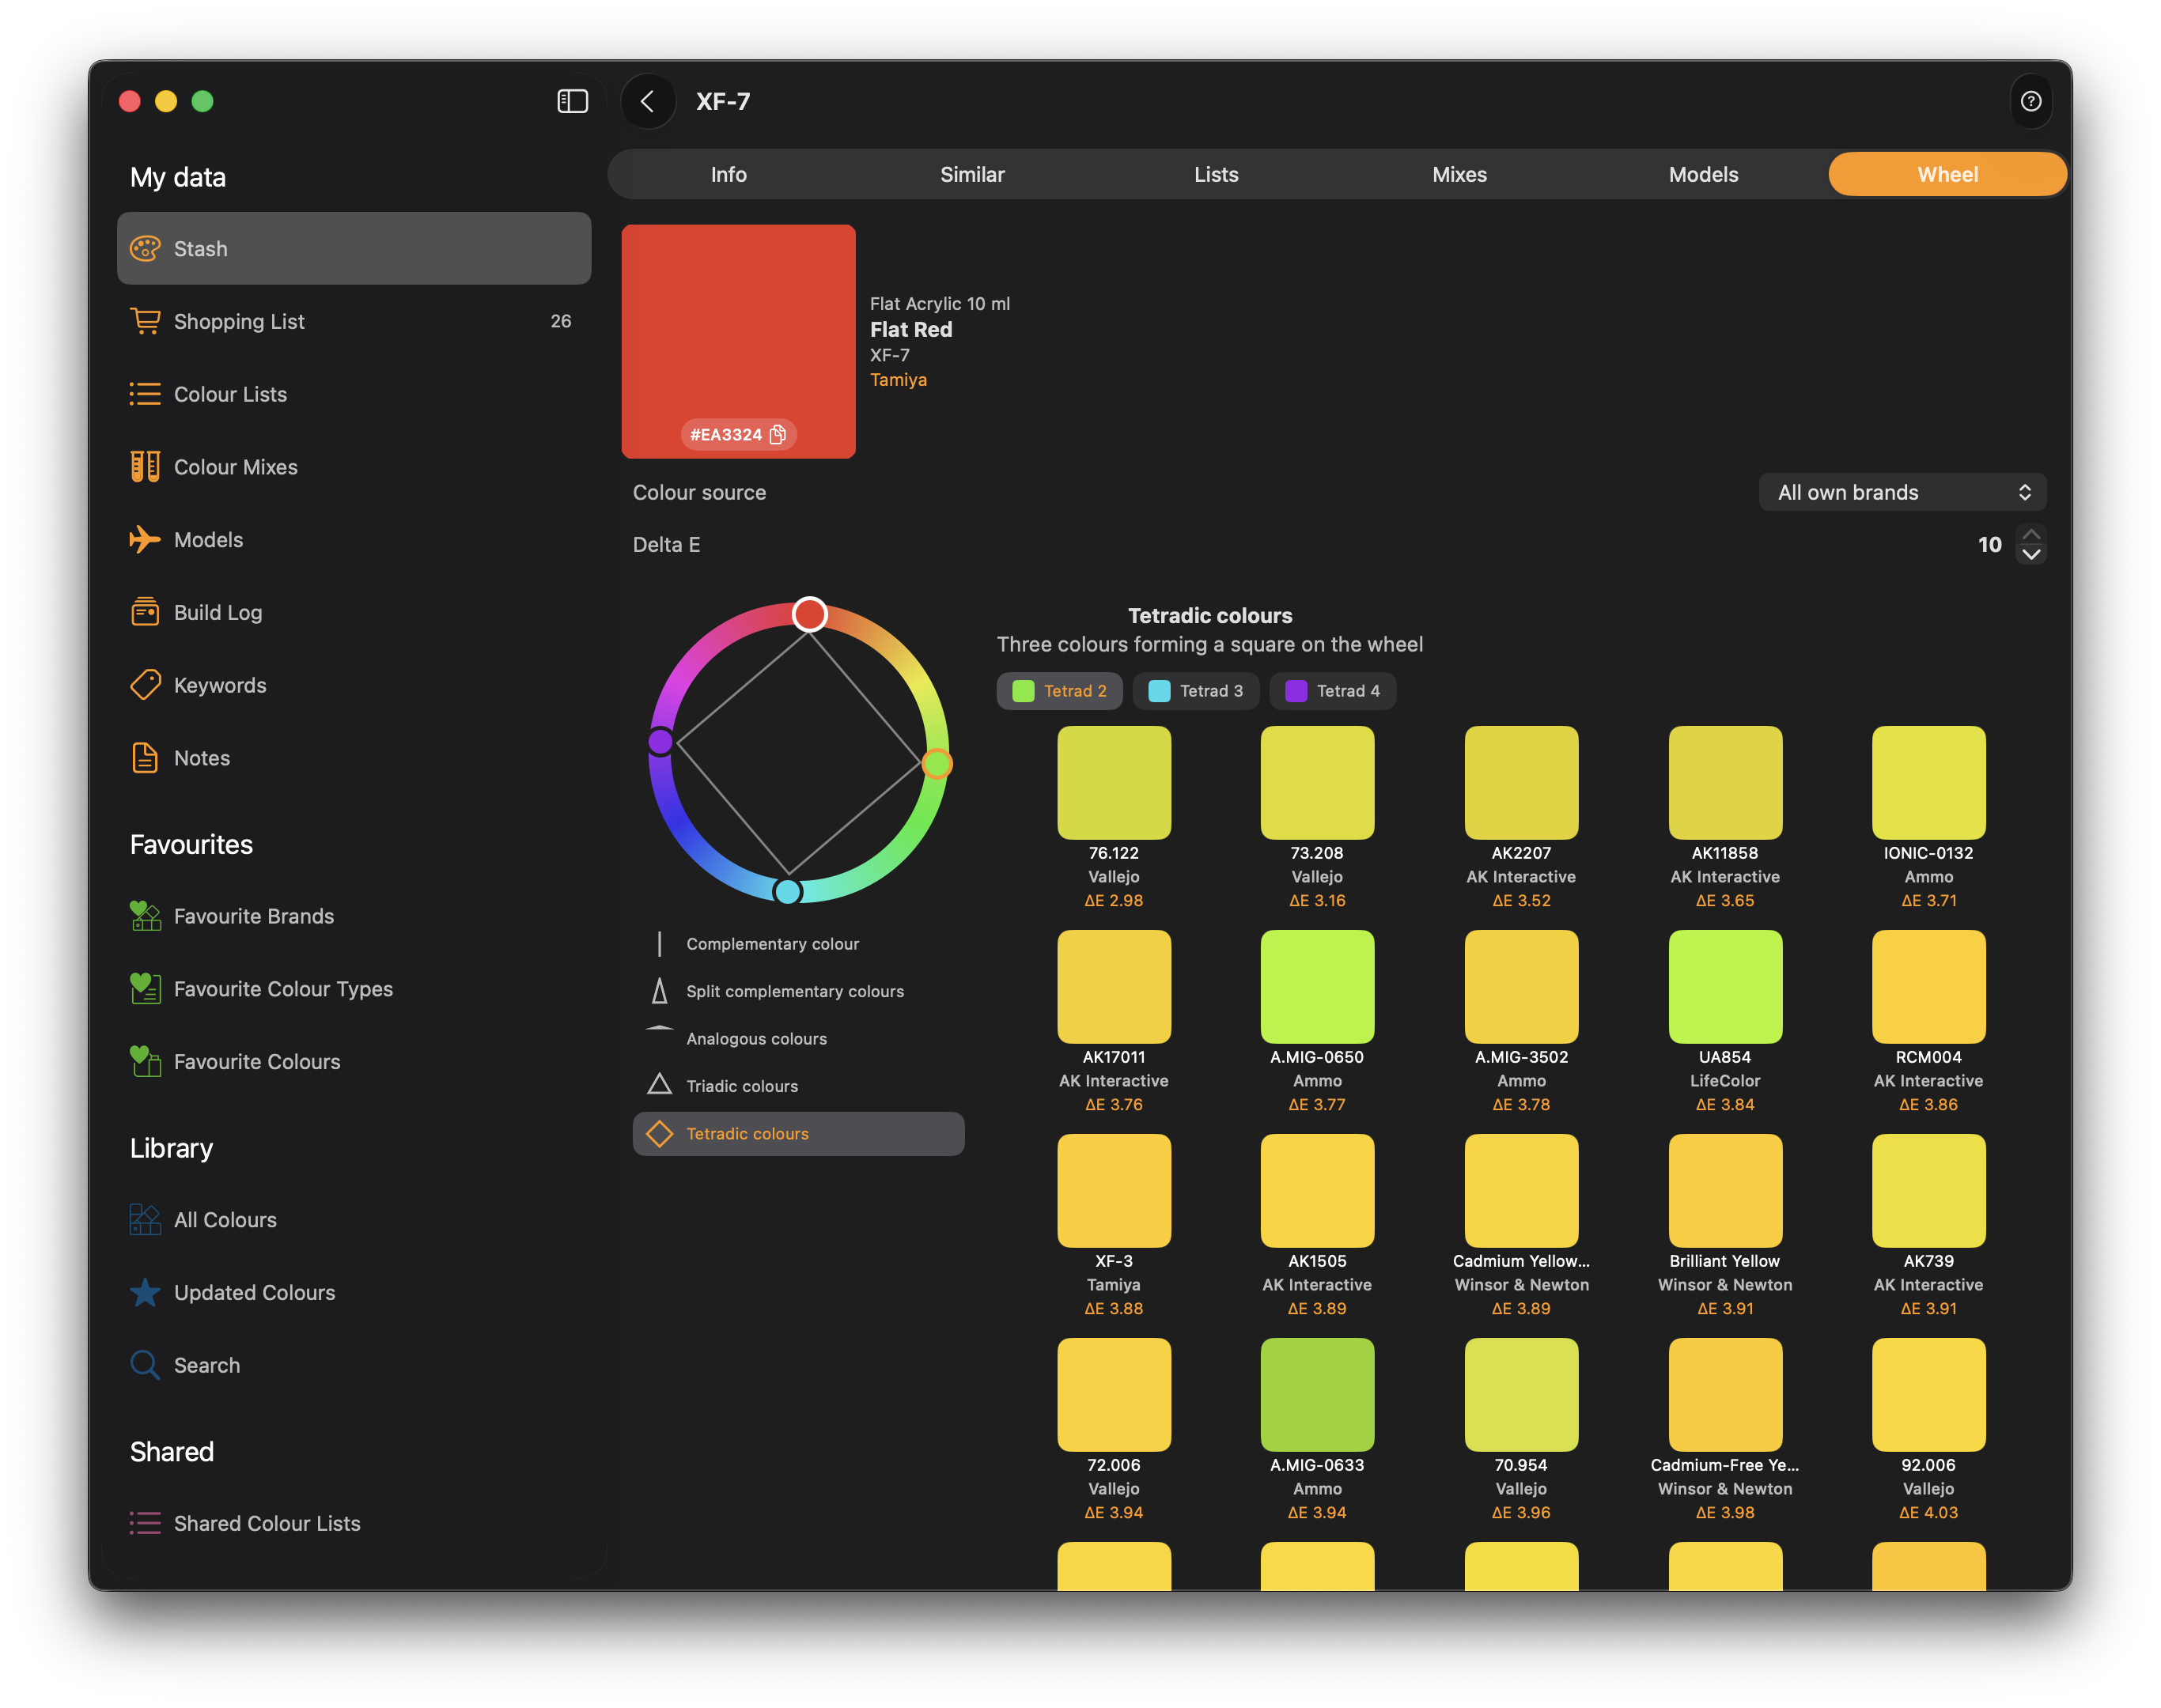Click the purple handle on colour wheel
Viewport: 2161px width, 1708px height.
[660, 742]
